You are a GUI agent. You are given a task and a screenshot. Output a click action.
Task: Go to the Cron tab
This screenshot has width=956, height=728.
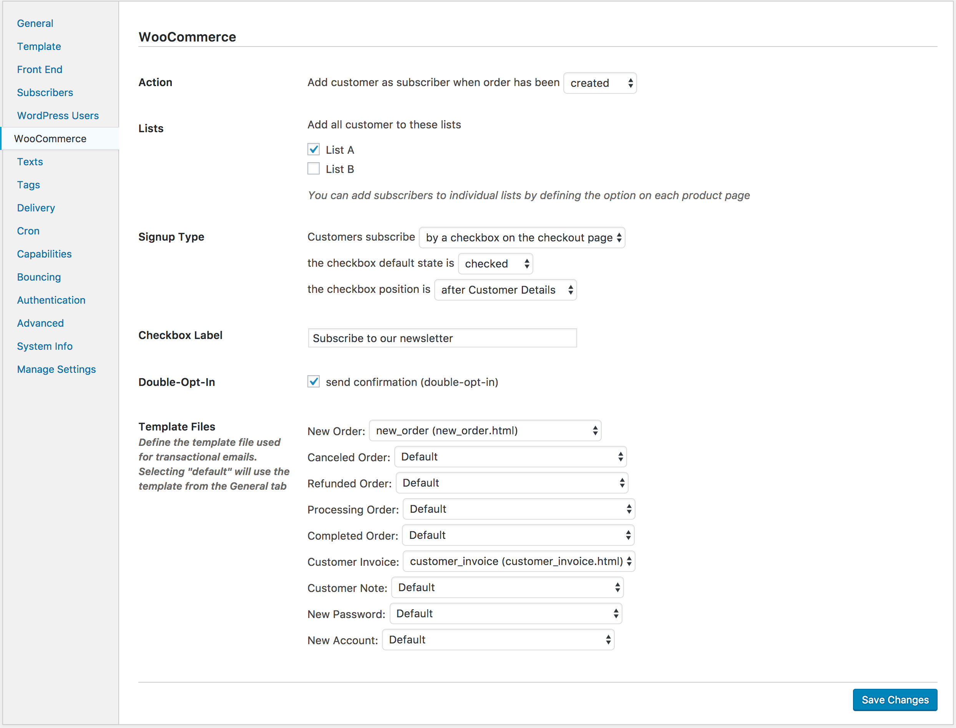28,231
